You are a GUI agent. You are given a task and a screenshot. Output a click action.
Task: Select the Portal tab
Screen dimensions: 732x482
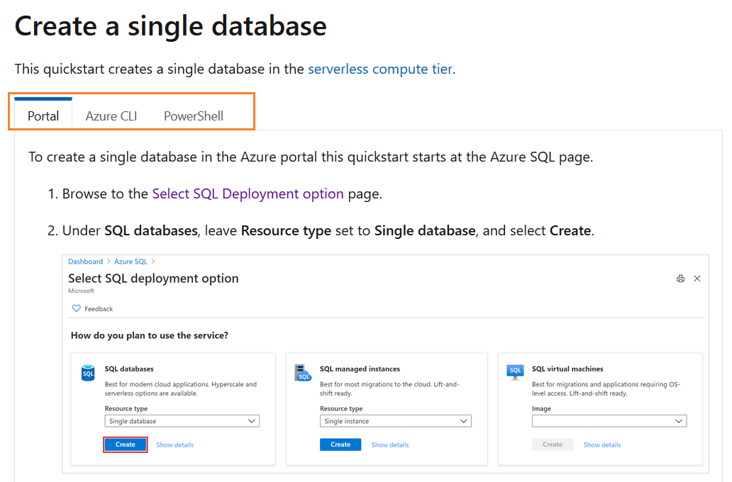[x=43, y=116]
